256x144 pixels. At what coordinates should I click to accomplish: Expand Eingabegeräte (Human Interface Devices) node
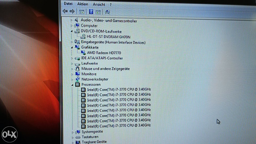72,42
